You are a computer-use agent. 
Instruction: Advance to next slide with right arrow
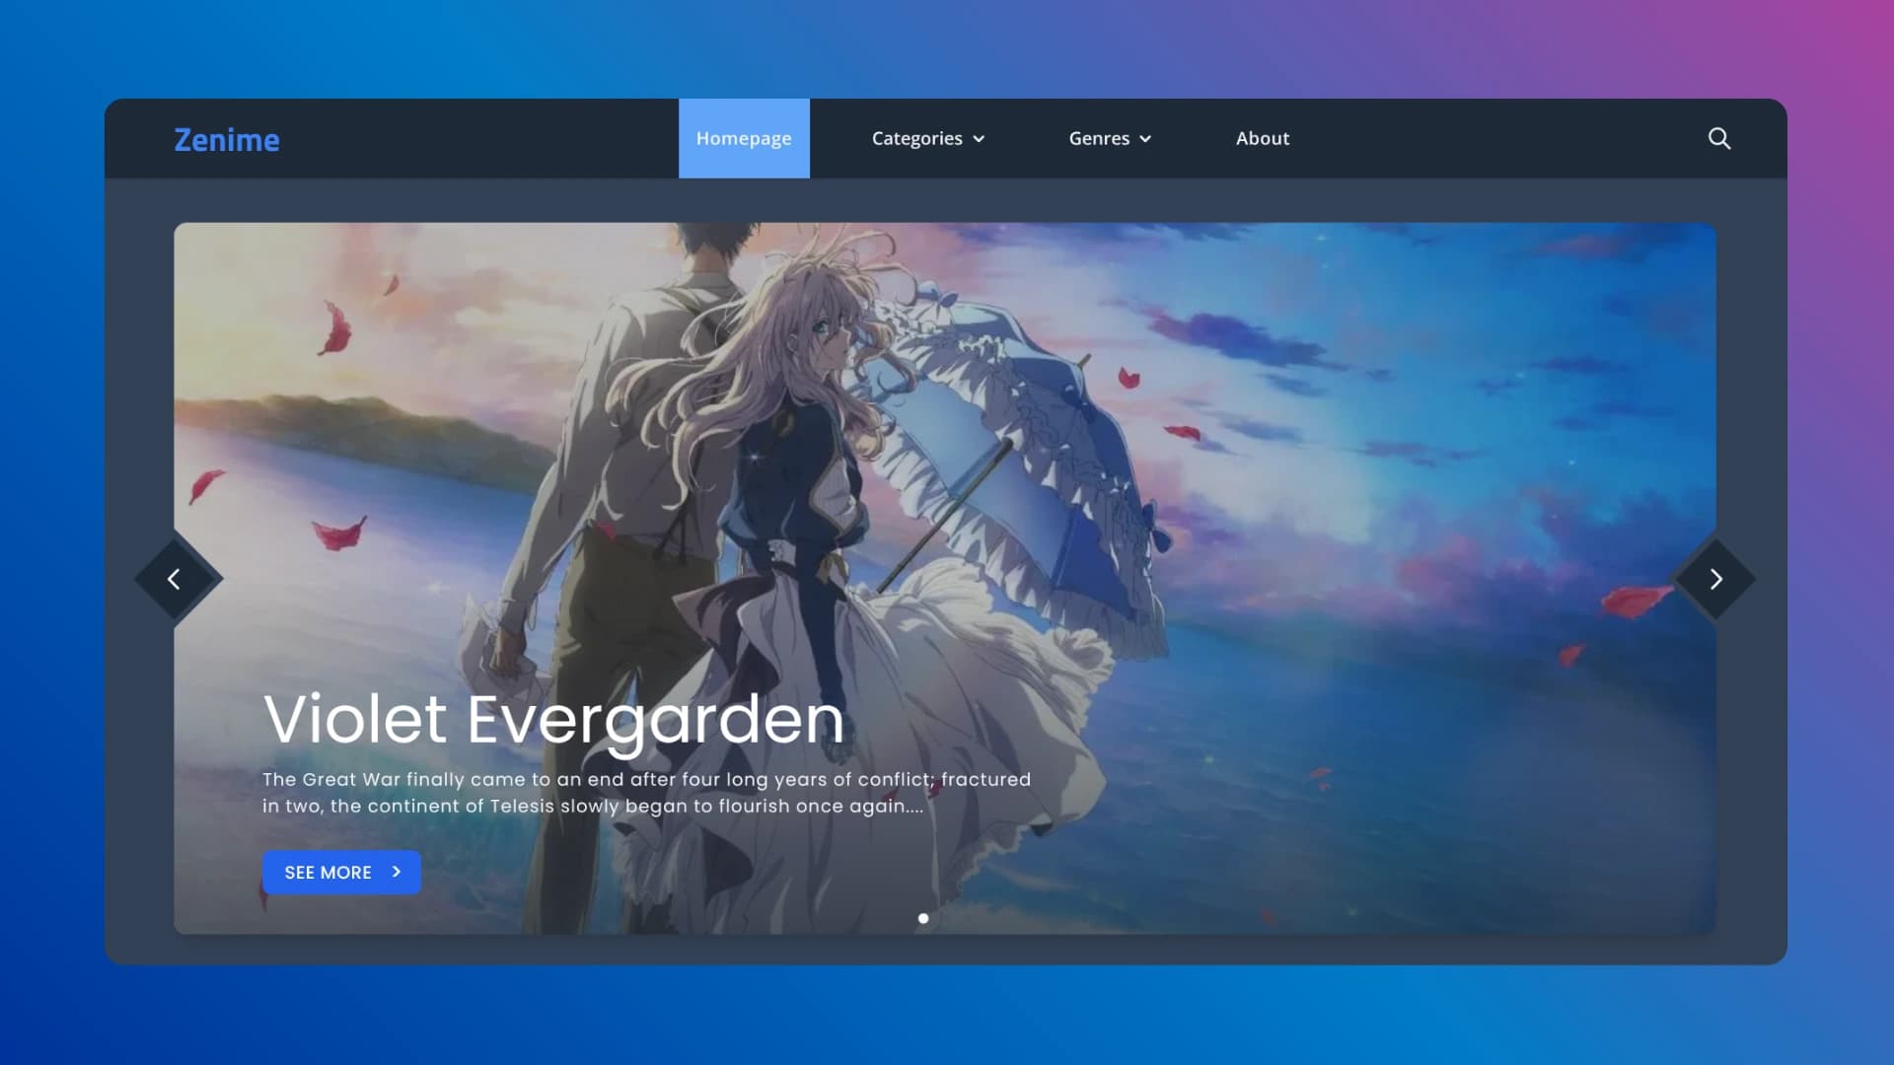click(1715, 579)
